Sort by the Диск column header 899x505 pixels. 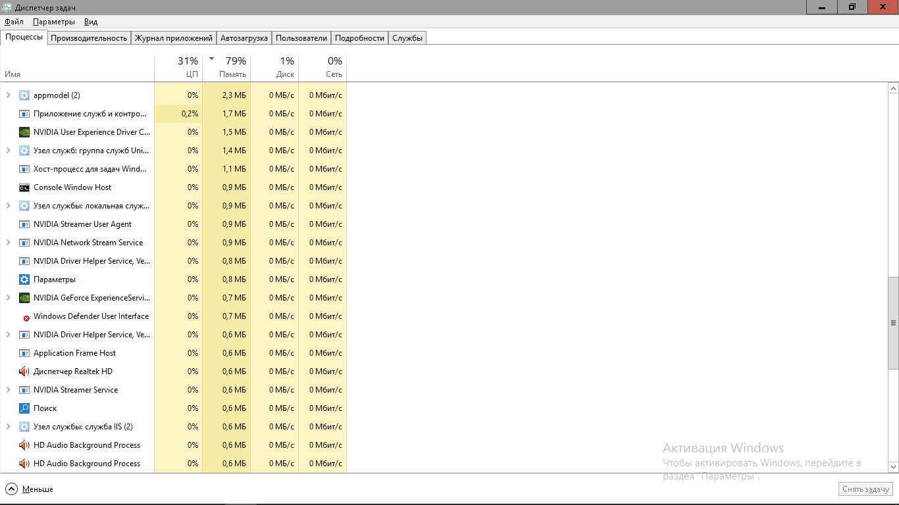274,68
